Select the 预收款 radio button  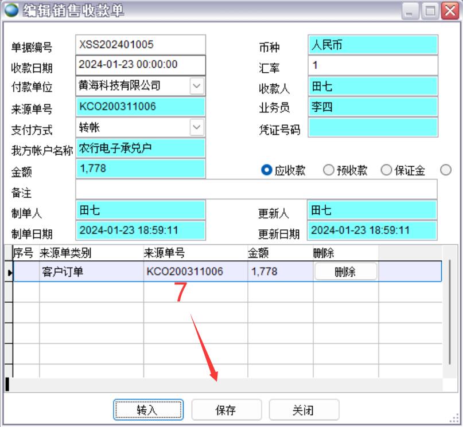click(328, 170)
